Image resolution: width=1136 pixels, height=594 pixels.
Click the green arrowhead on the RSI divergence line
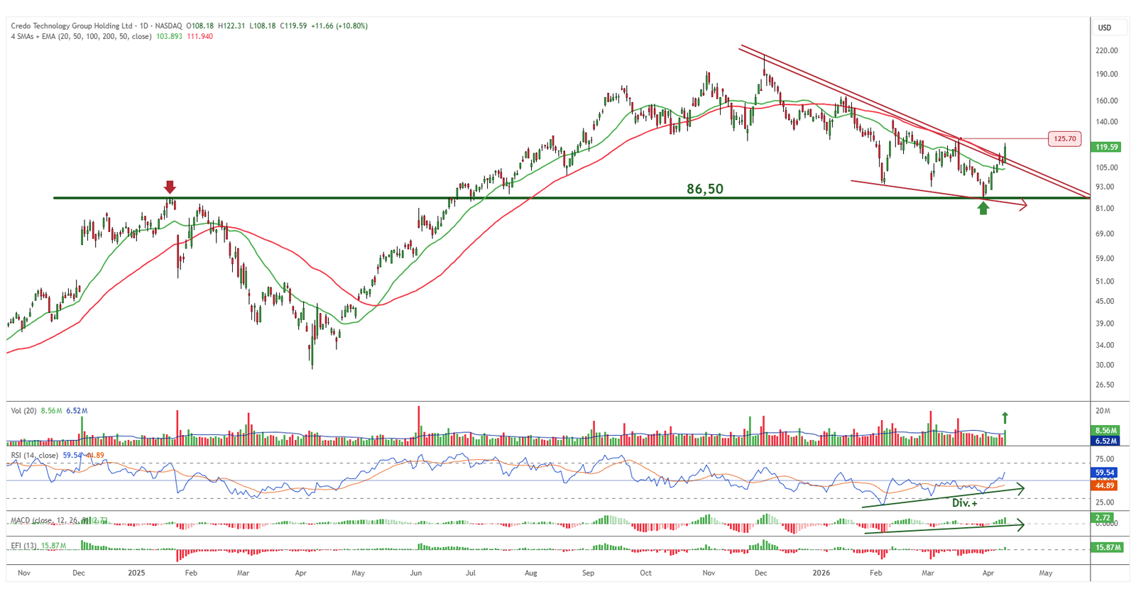(x=1020, y=488)
